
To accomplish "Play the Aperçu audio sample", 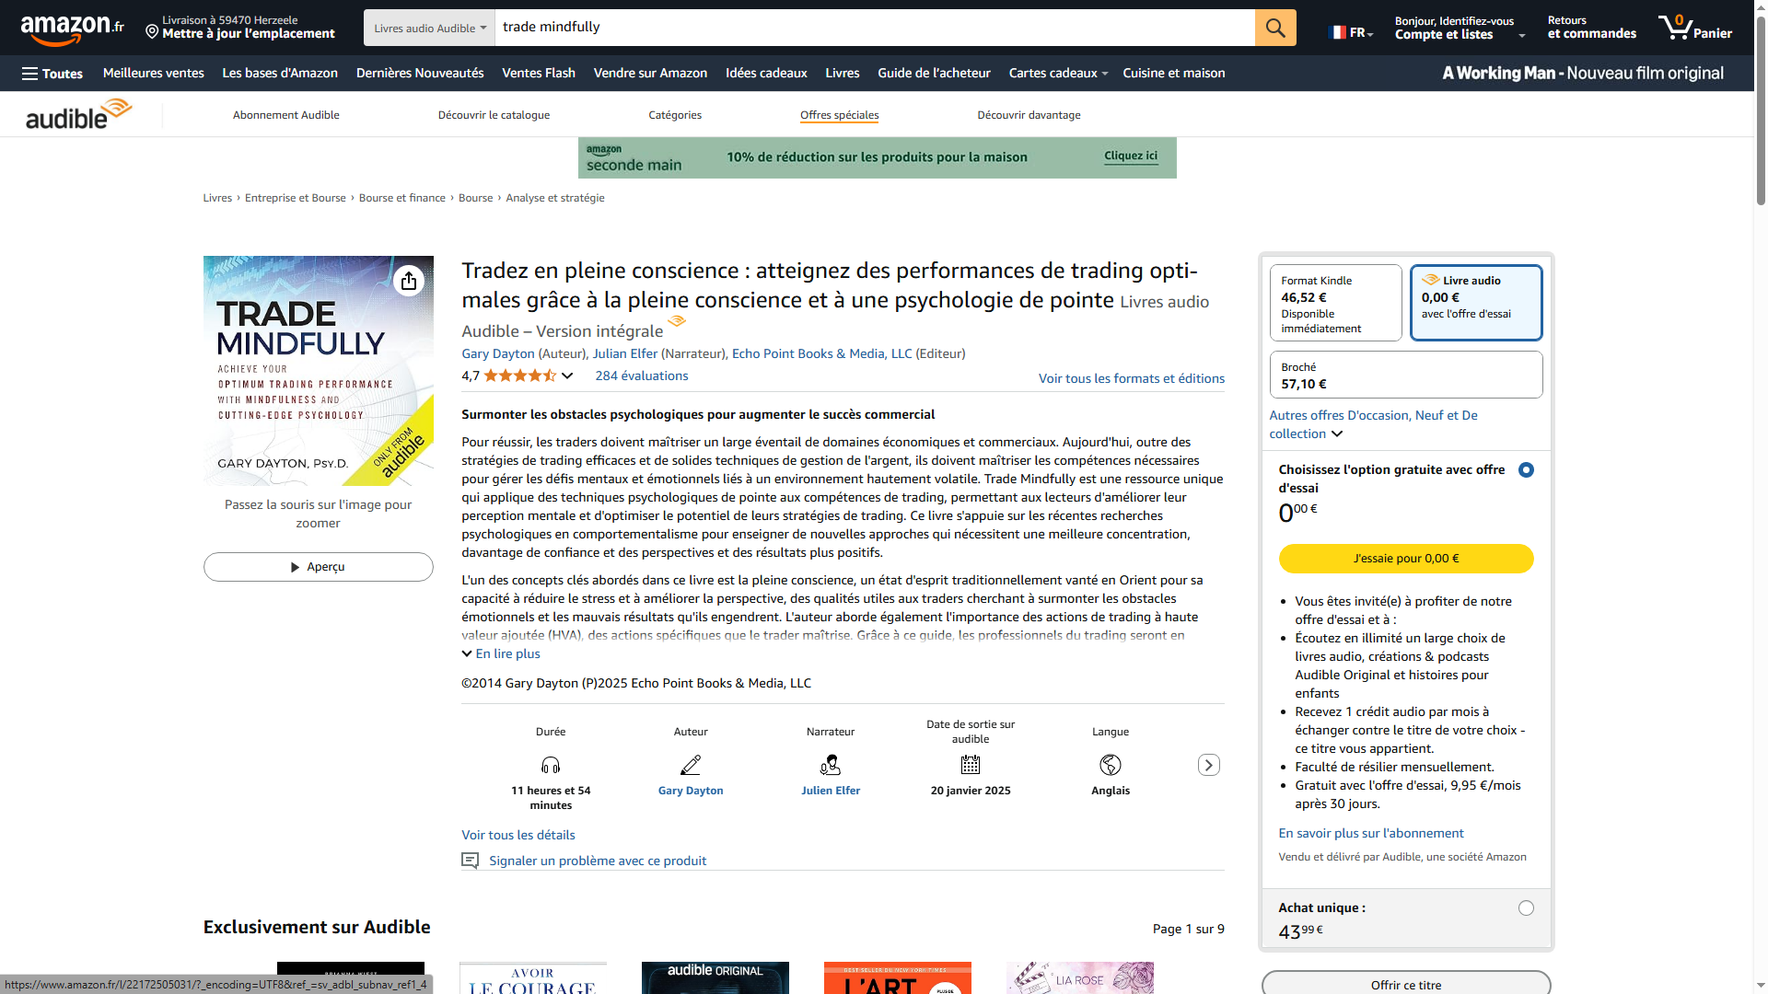I will click(x=318, y=567).
